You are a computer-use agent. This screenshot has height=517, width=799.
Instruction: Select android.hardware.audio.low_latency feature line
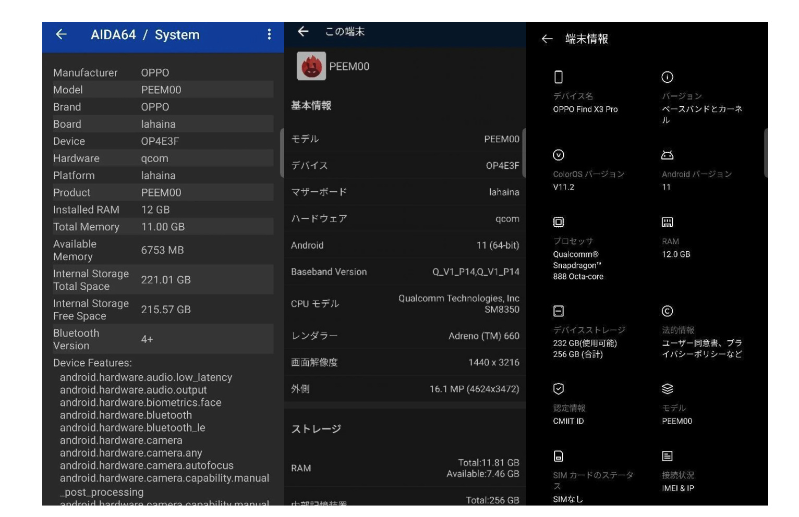146,377
